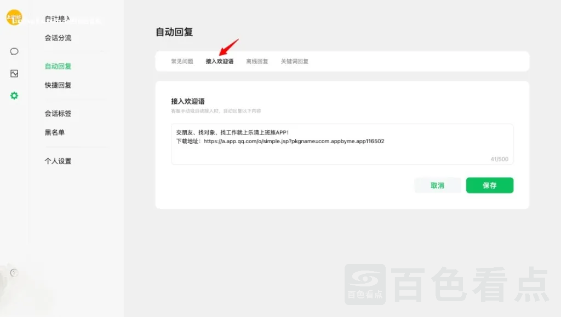Switch to the 常见问题 tab

click(x=182, y=61)
